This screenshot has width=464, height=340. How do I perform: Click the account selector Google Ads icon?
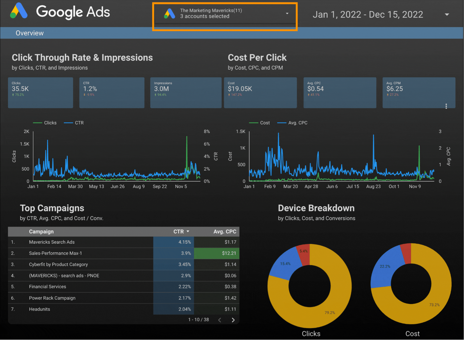click(169, 14)
